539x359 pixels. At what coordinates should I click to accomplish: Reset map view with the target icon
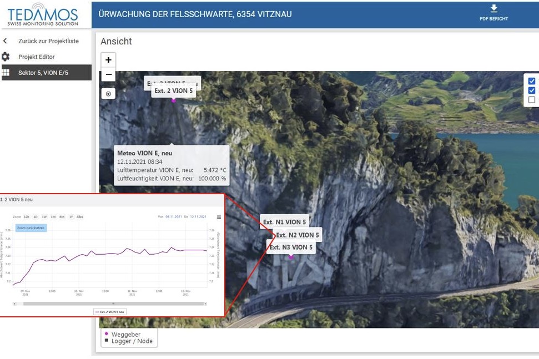pos(108,94)
